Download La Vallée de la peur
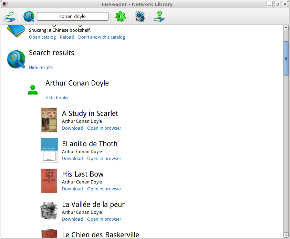The width and height of the screenshot is (290, 239). point(72,219)
